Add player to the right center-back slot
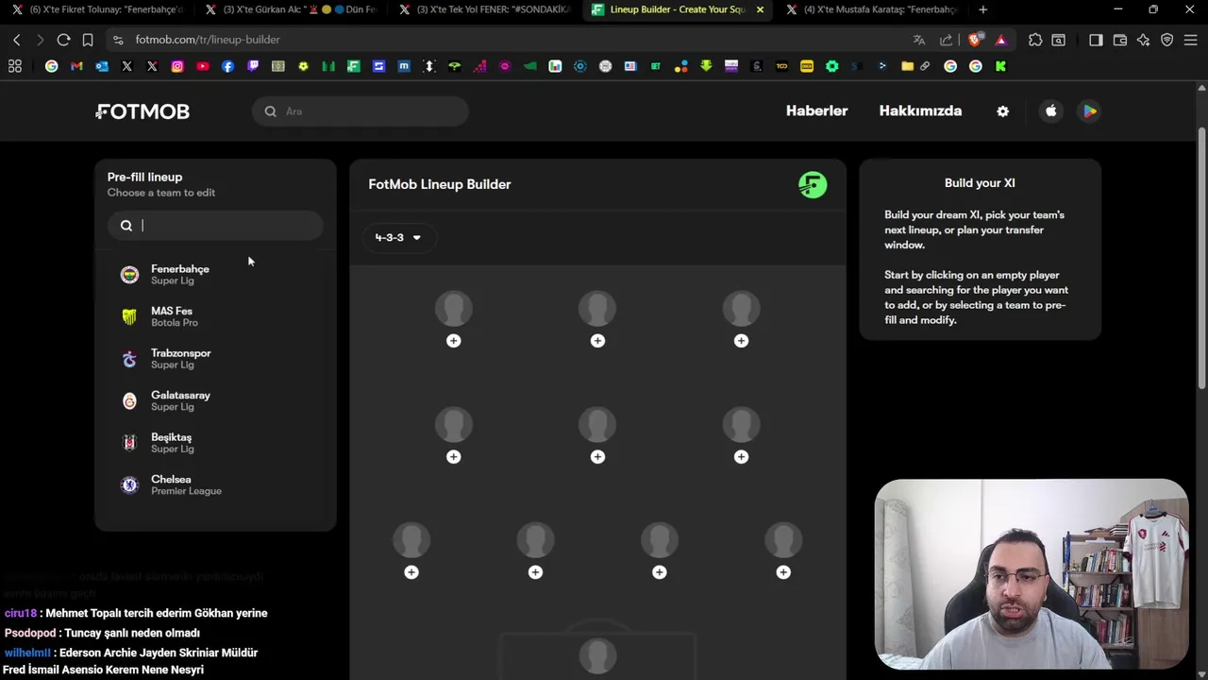The width and height of the screenshot is (1208, 680). point(660,572)
